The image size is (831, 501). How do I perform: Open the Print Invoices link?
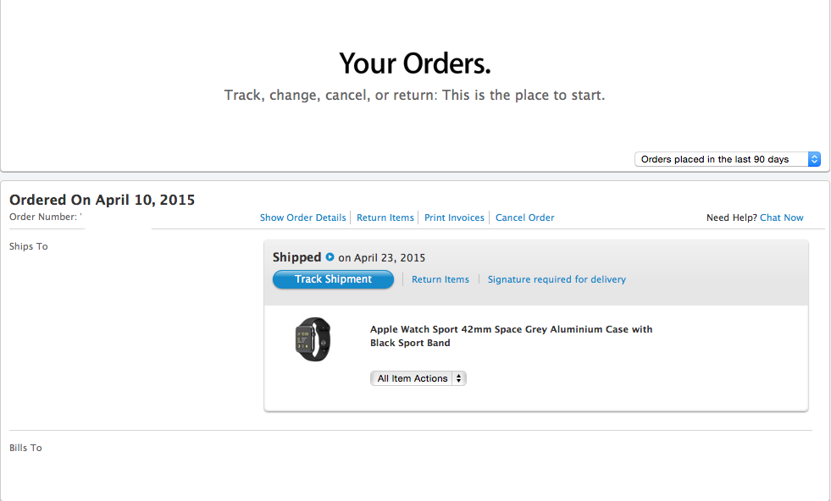[454, 217]
